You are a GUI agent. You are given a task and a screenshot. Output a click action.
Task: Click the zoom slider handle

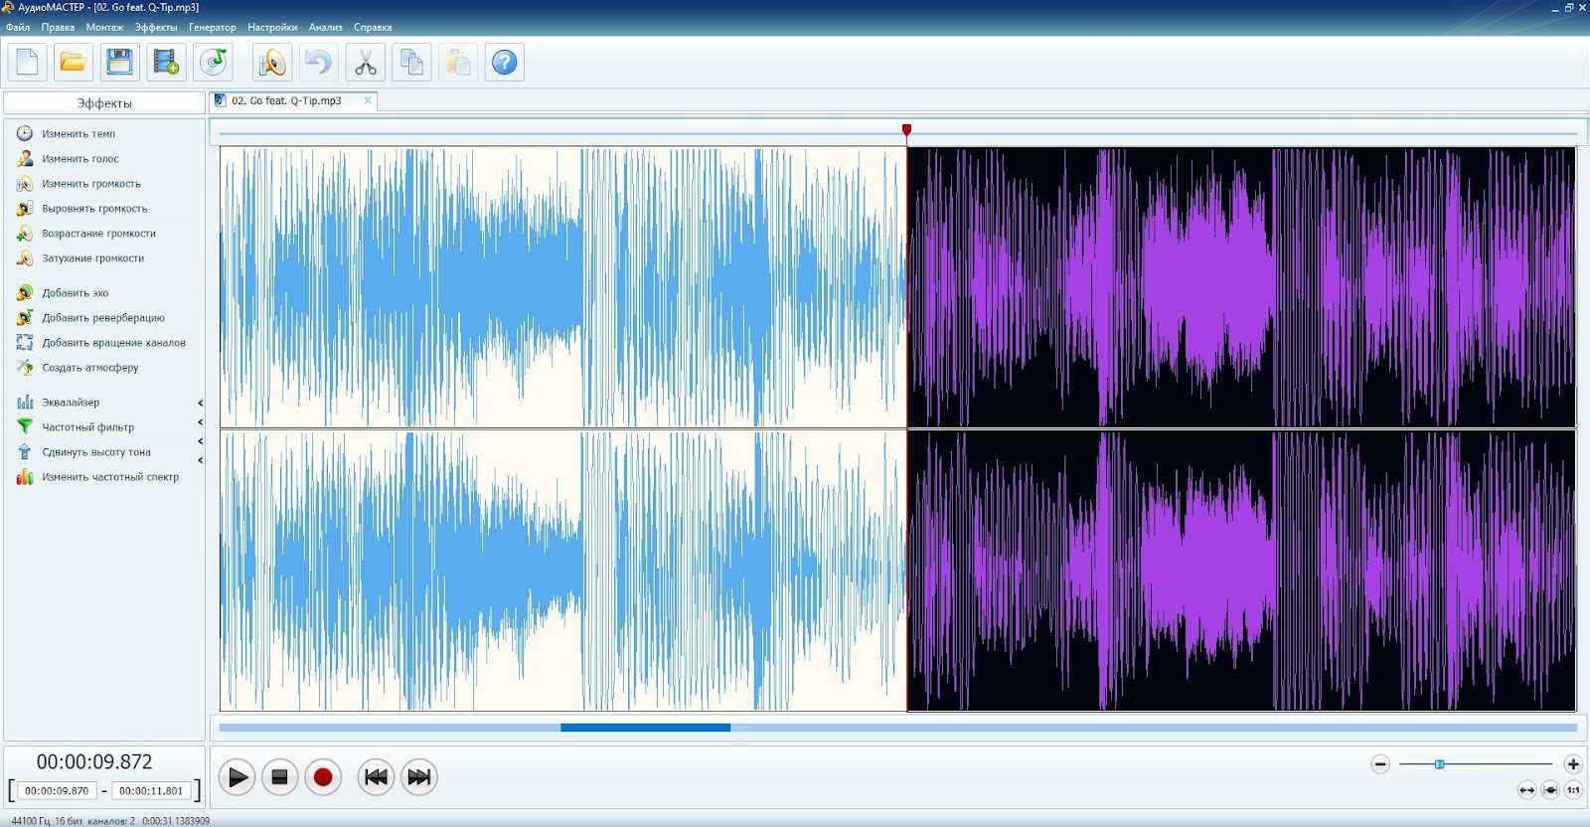[1439, 764]
